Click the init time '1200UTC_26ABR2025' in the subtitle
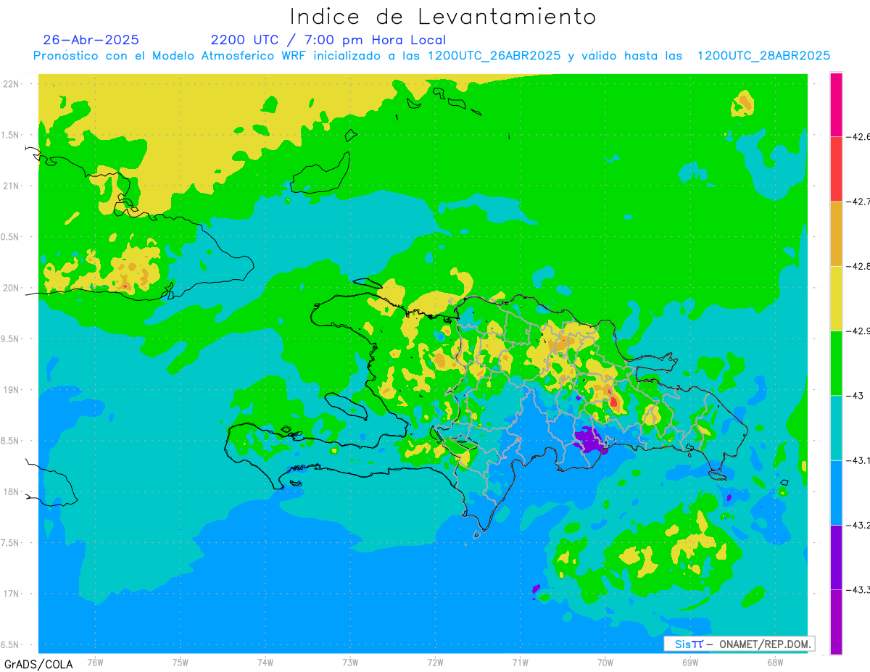 click(x=494, y=56)
